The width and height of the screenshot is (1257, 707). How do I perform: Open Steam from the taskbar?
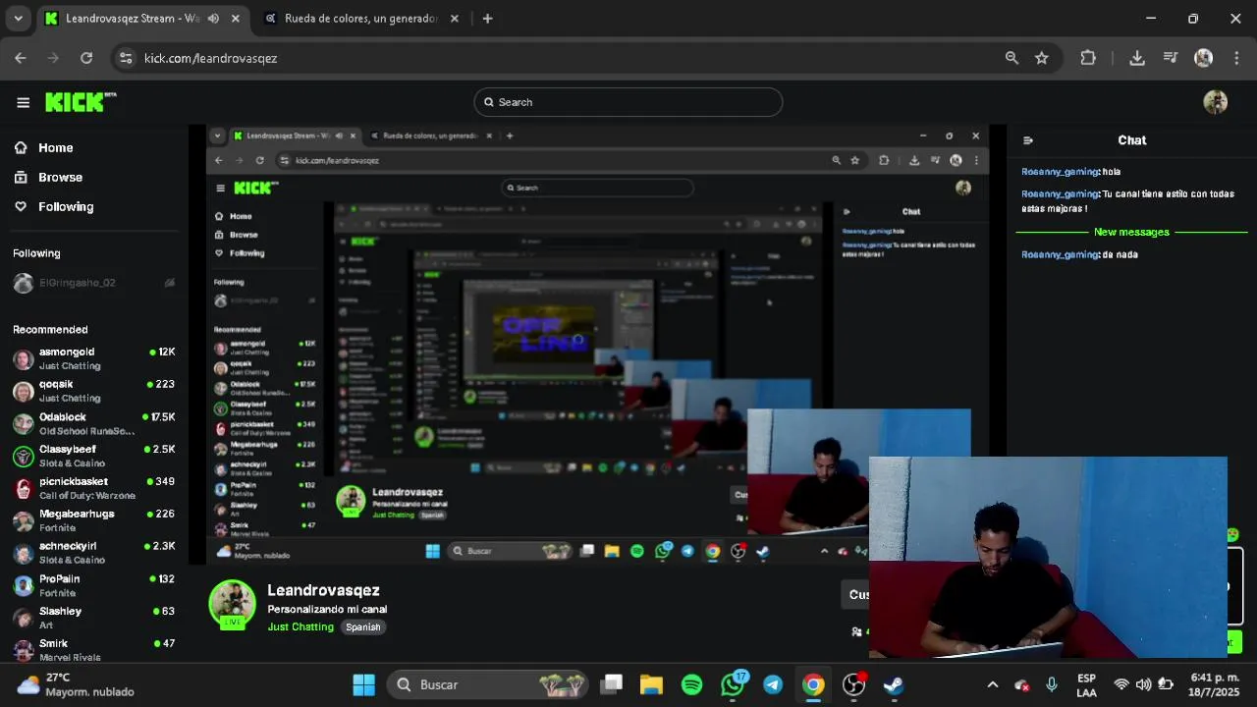[894, 684]
